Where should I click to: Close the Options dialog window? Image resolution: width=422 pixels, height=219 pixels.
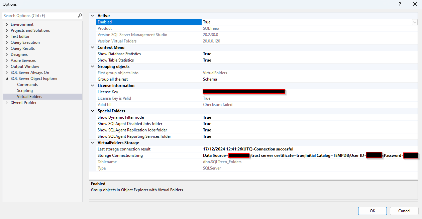(x=415, y=4)
